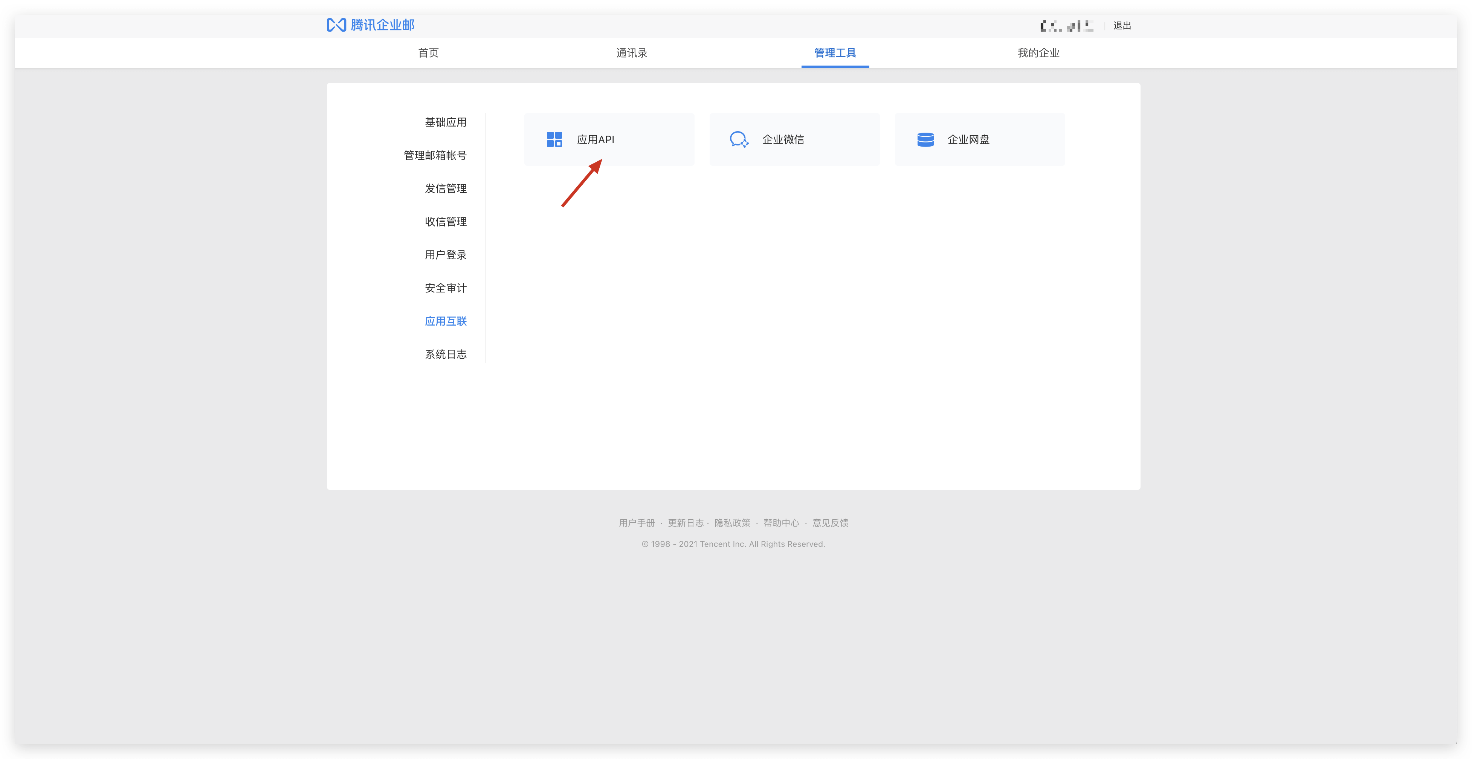Open 安全审计 sidebar section
This screenshot has width=1472, height=759.
[445, 288]
